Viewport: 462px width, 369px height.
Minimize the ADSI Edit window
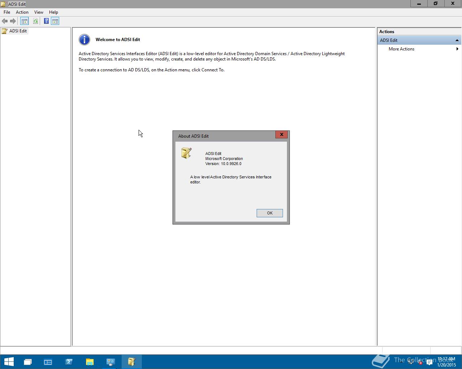pyautogui.click(x=419, y=4)
